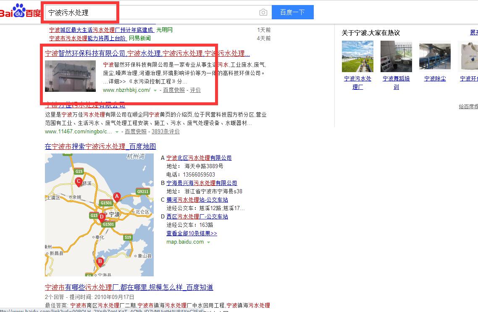The image size is (478, 312).
Task: Open map result B 宁海县兴海污水处理有限公司
Action: (202, 183)
